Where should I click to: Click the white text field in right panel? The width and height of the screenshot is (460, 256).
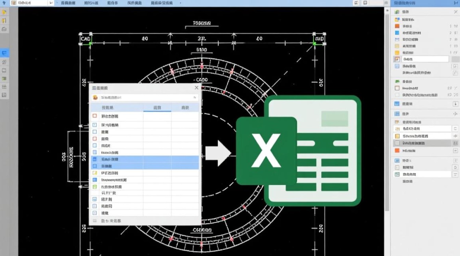(424, 59)
